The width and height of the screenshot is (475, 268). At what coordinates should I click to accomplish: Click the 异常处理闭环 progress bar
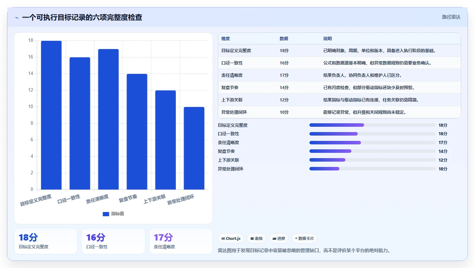pyautogui.click(x=373, y=169)
